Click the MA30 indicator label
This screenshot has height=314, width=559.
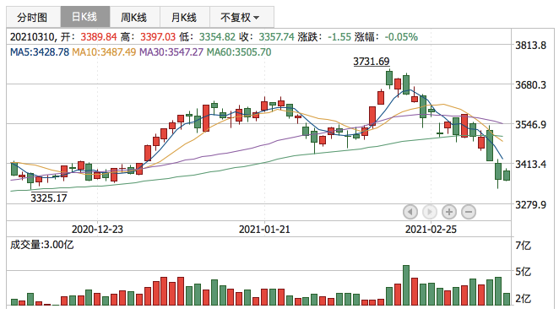[171, 52]
